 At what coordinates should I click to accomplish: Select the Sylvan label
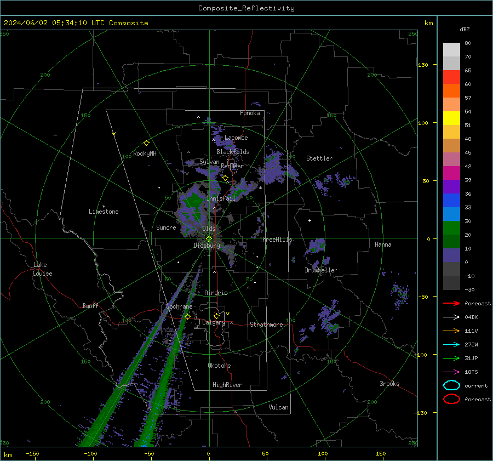point(209,162)
